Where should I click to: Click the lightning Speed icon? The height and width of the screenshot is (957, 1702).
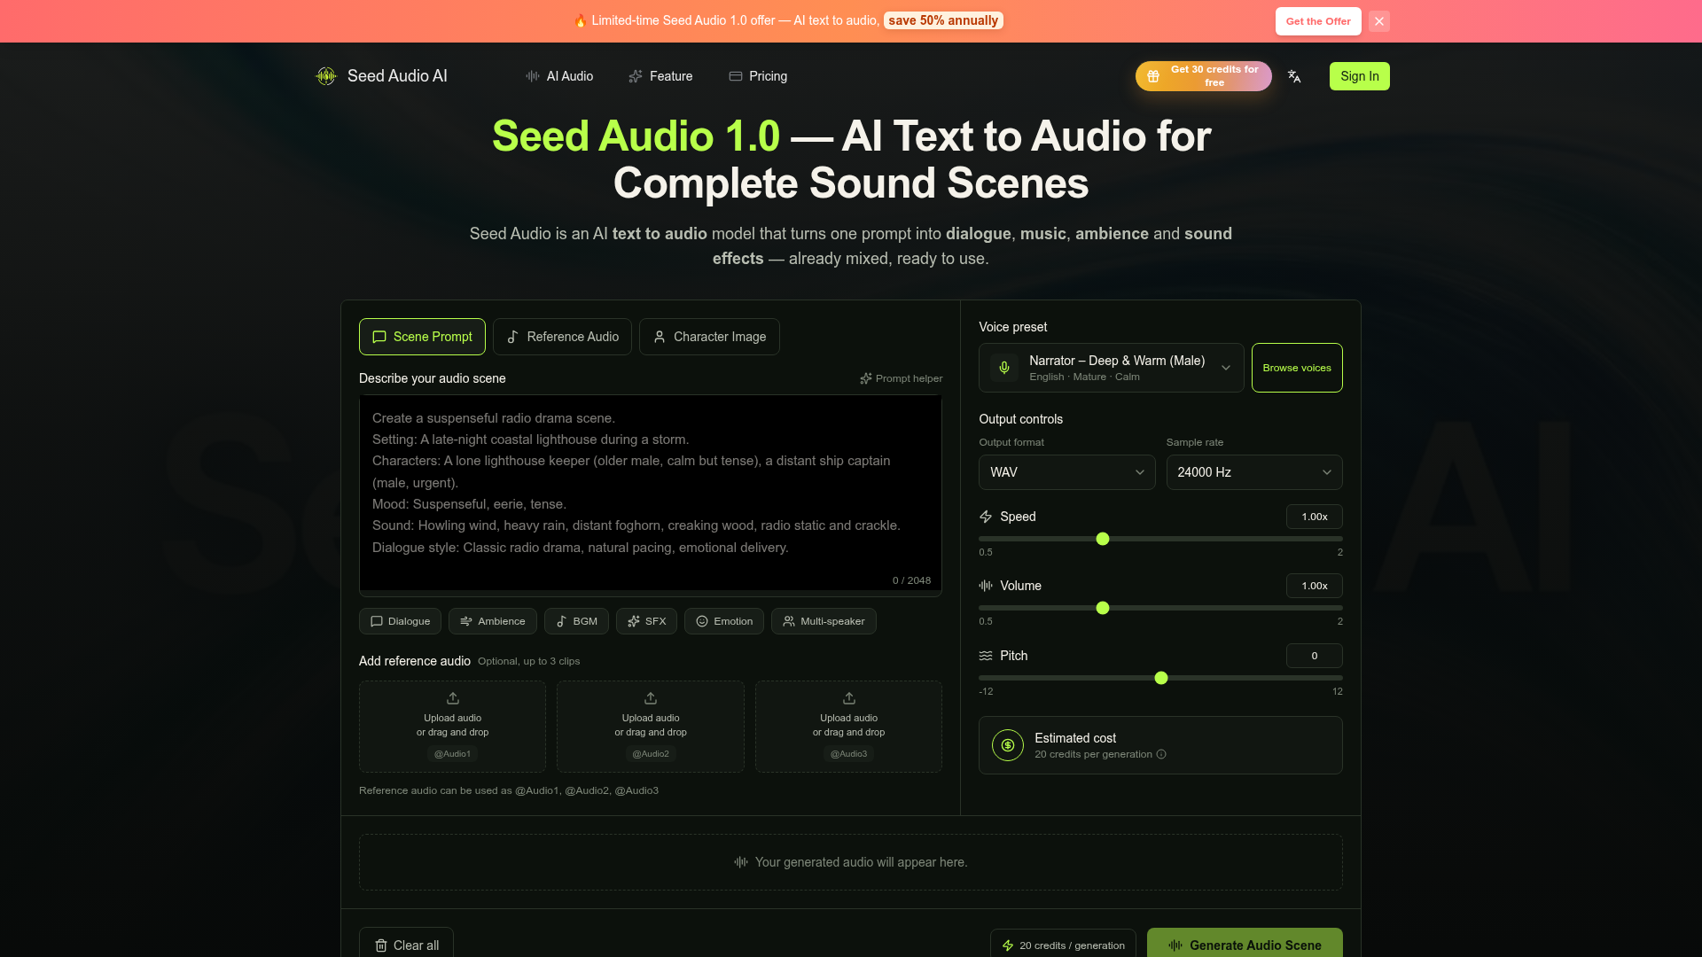(986, 517)
